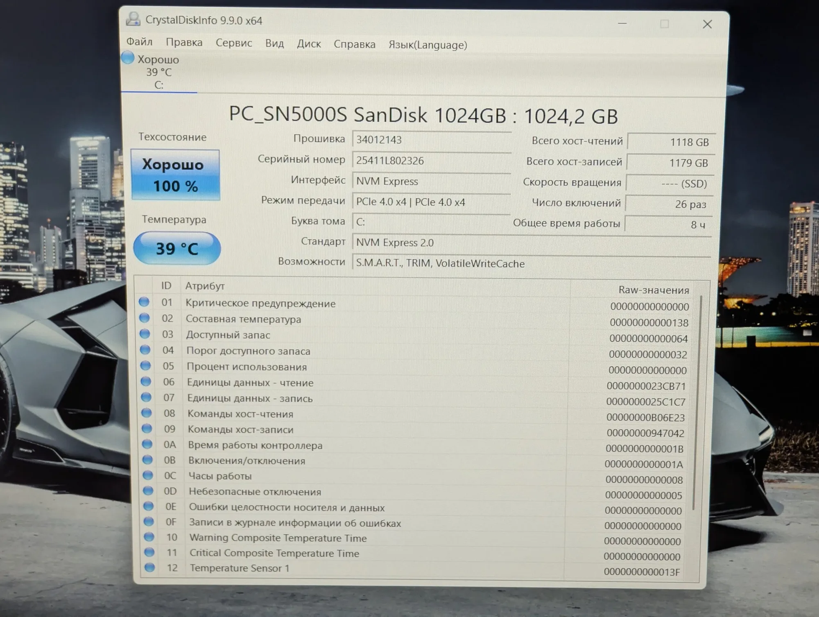Click status orb for Составная температура row
The width and height of the screenshot is (819, 617).
click(x=144, y=318)
